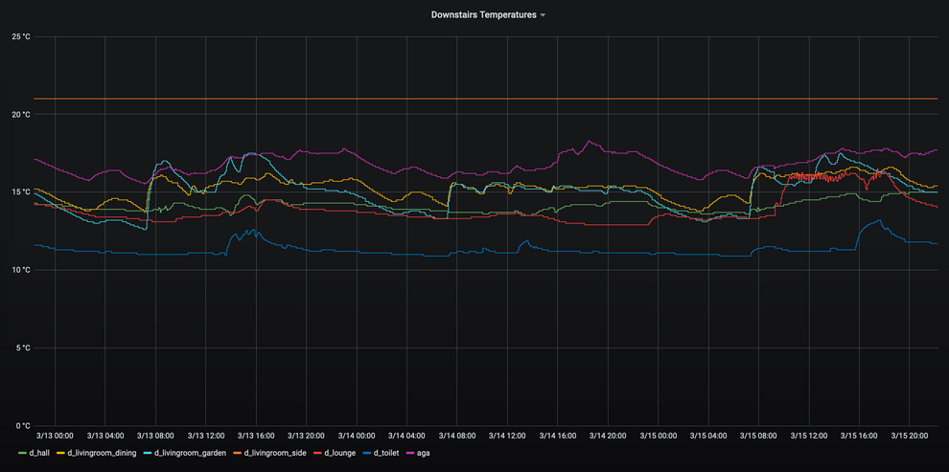Click the 3/13 04:00 time axis label
The width and height of the screenshot is (949, 472).
pos(105,435)
